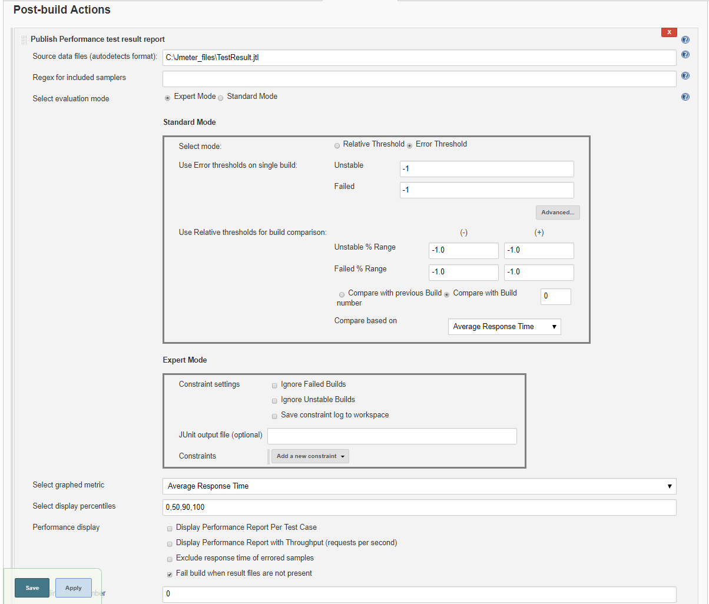Open Compare based on dropdown
Screen dimensions: 709x604
505,327
